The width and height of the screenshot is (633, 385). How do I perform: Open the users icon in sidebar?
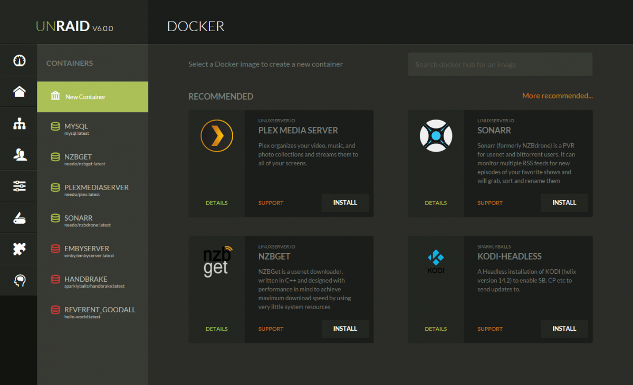point(20,154)
